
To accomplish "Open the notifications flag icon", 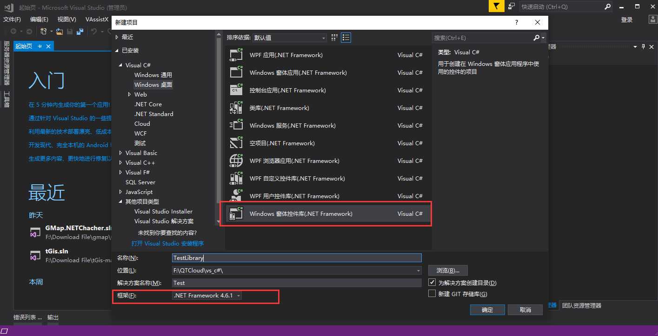I will click(x=496, y=6).
